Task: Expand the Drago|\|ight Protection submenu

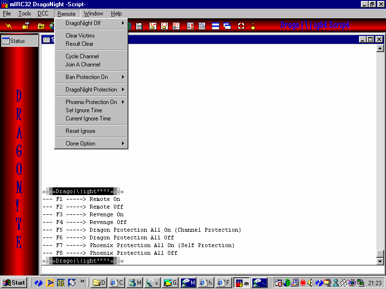Action: [91, 90]
